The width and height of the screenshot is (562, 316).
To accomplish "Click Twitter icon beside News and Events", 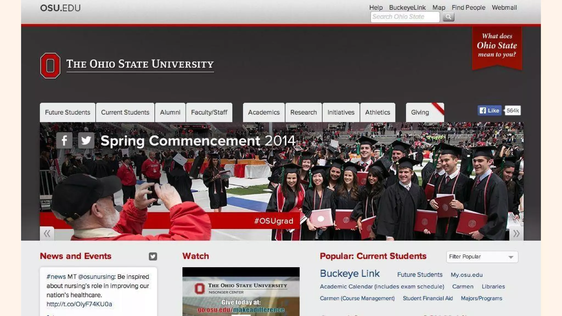I will [153, 256].
